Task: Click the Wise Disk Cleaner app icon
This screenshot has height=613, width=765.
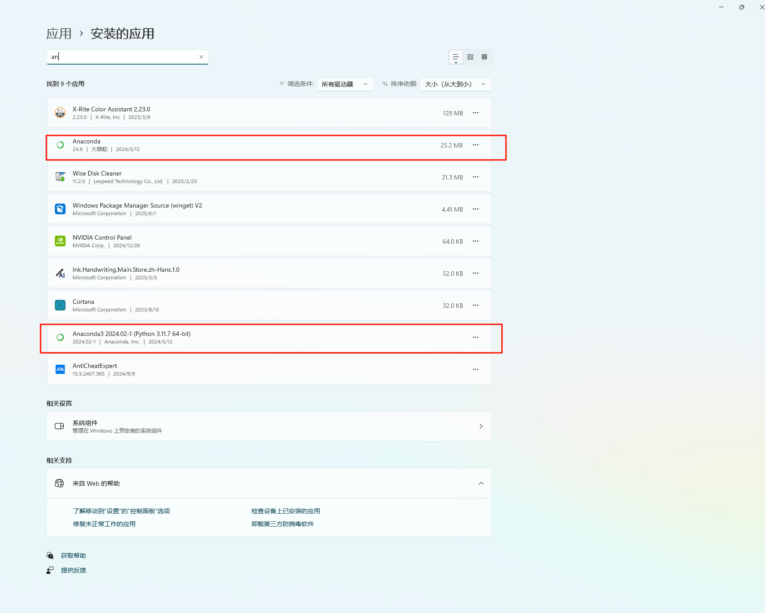Action: click(x=60, y=177)
